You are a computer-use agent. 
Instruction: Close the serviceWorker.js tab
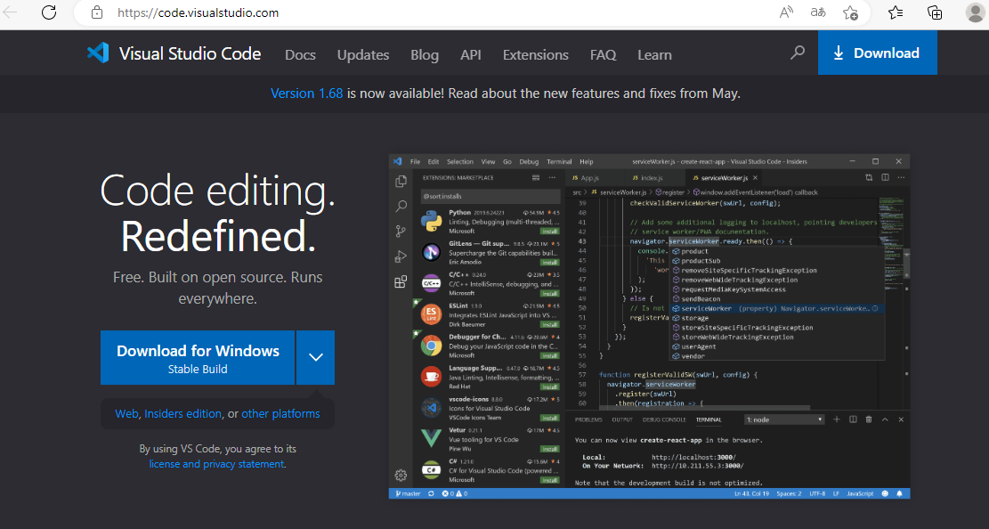755,178
